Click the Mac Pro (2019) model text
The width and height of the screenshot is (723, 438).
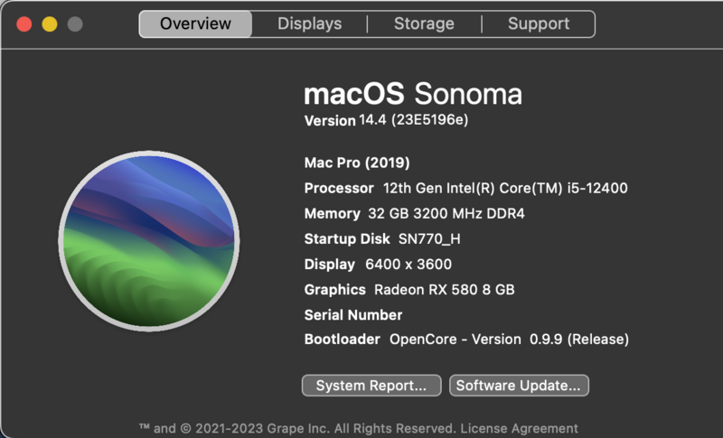tap(357, 163)
